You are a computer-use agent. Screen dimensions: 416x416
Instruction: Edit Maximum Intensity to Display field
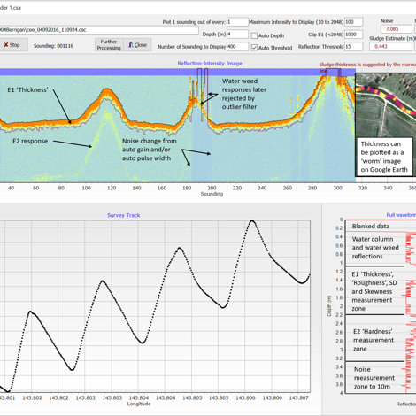coord(353,22)
